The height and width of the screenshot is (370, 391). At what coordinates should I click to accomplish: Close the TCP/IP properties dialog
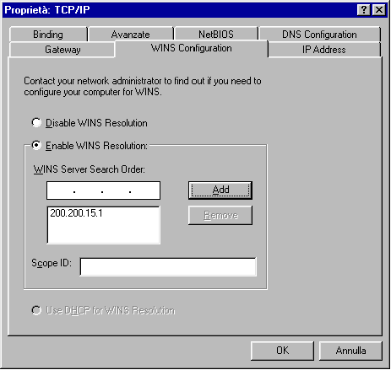[x=379, y=10]
